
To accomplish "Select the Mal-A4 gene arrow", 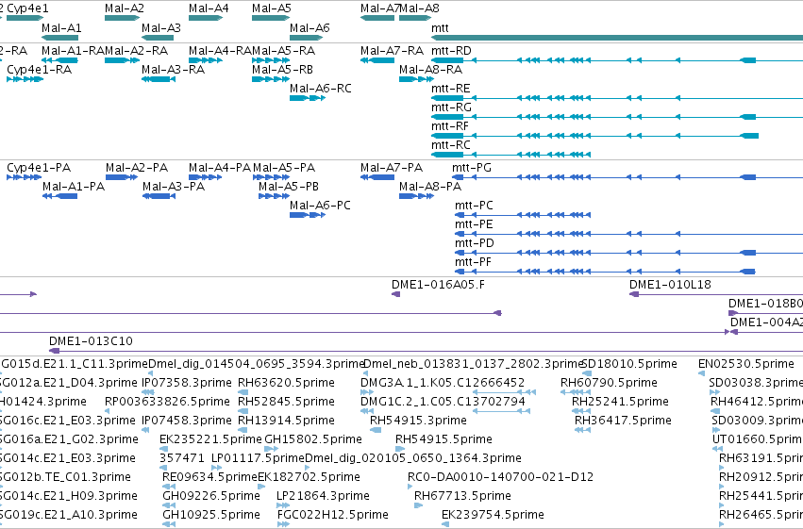I will (206, 18).
